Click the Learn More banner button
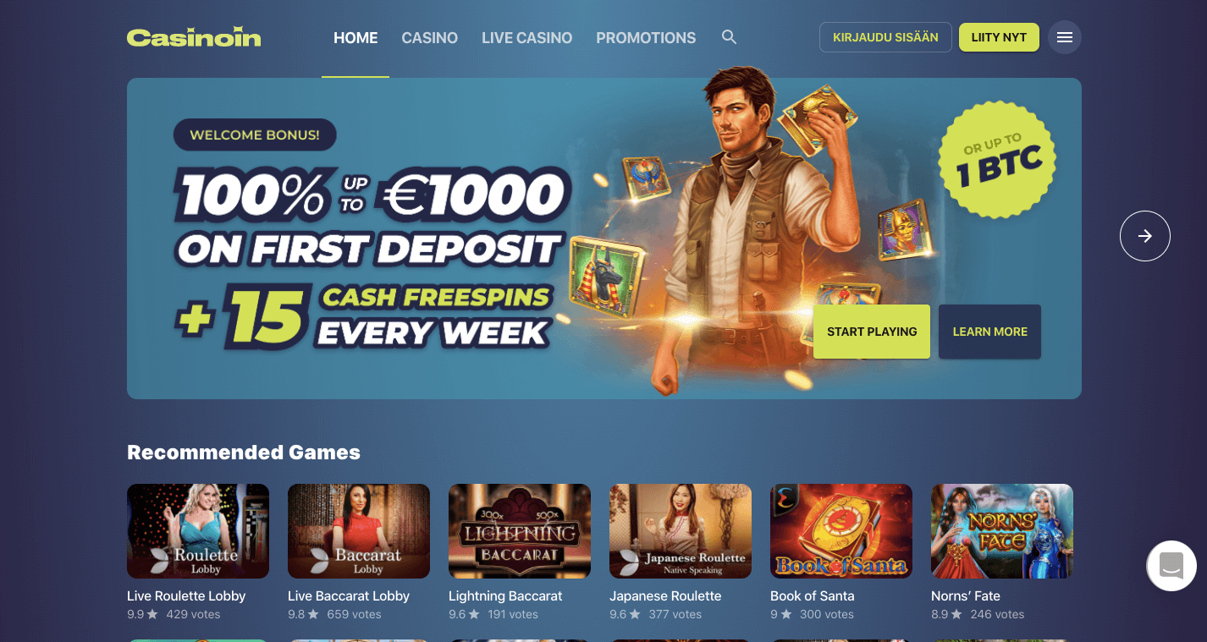 pyautogui.click(x=989, y=332)
